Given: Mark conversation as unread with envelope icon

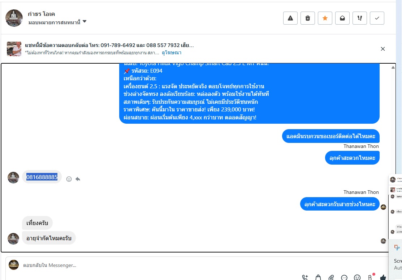Looking at the screenshot, I should [x=342, y=18].
